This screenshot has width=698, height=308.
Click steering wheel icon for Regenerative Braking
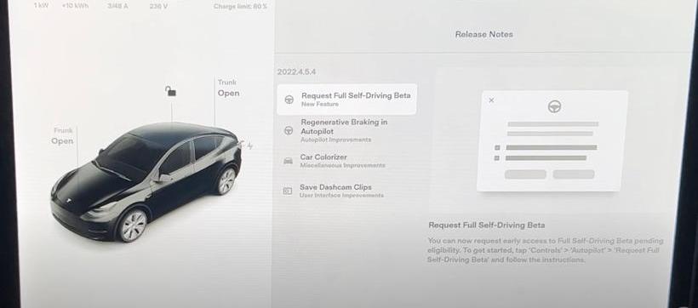pos(289,130)
